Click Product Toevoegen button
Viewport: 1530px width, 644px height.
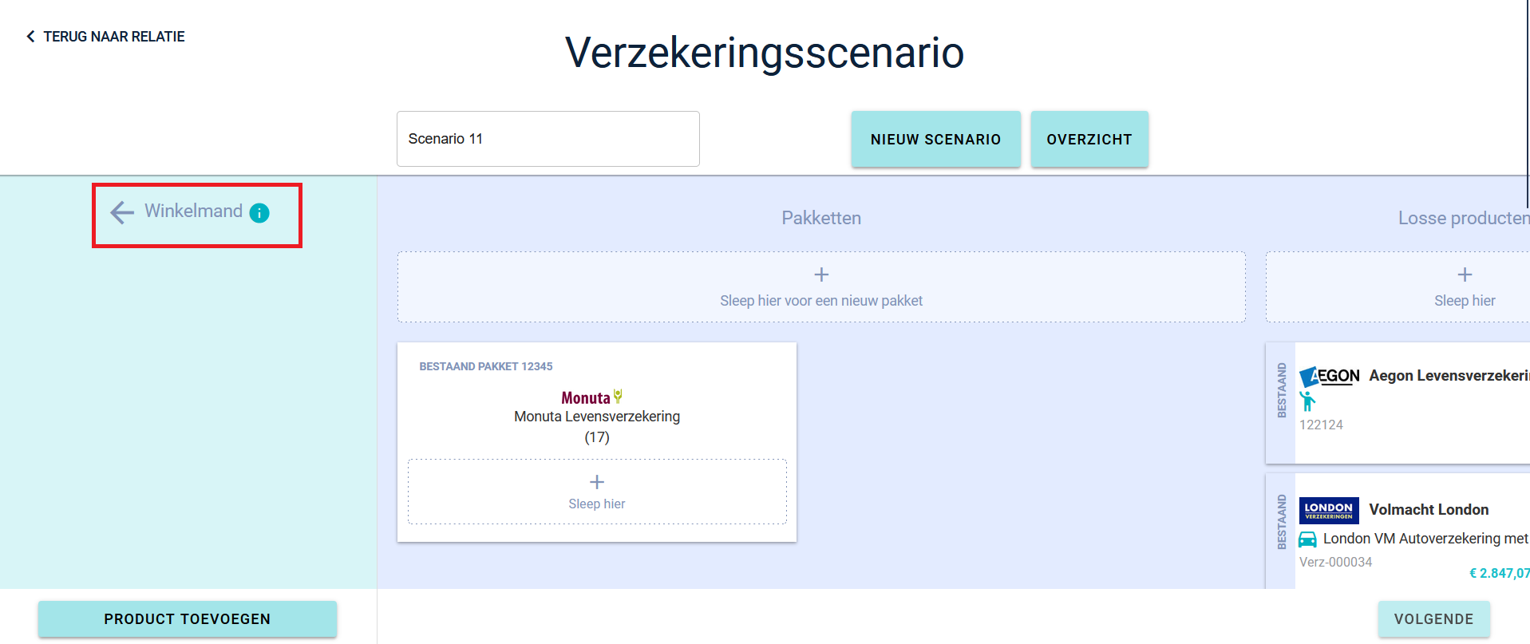tap(188, 619)
